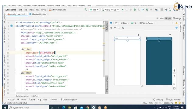This screenshot has width=195, height=109.
Task: Click the Orientation for Preview icon
Action: (x=116, y=23)
